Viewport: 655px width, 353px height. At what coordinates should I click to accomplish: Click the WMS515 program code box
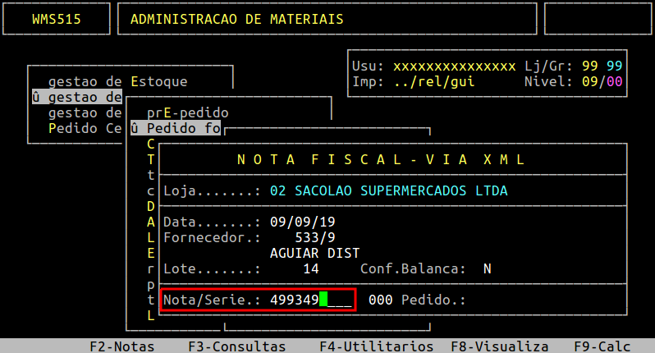click(x=57, y=19)
